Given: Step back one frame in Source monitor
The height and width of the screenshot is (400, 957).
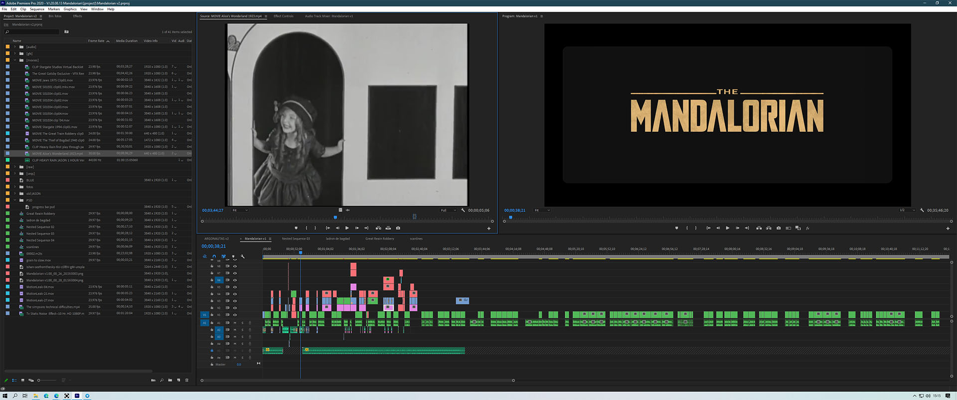Looking at the screenshot, I should pos(337,228).
